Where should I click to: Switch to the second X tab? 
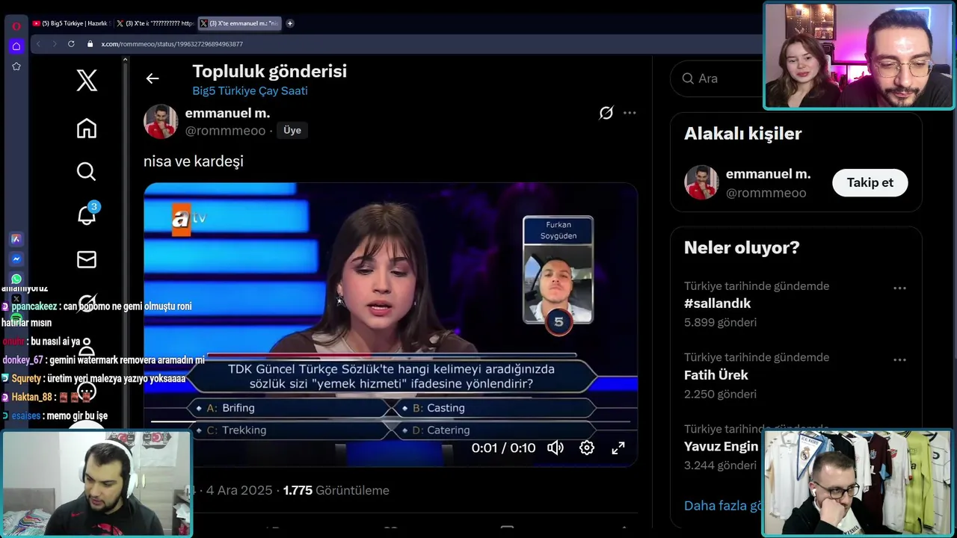(x=155, y=23)
